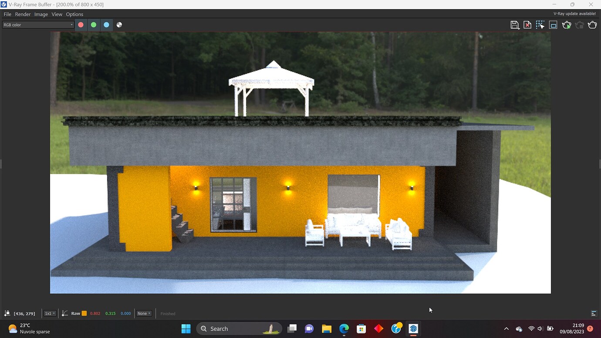
Task: Select the rightmost interactive render teapot icon
Action: (x=592, y=25)
